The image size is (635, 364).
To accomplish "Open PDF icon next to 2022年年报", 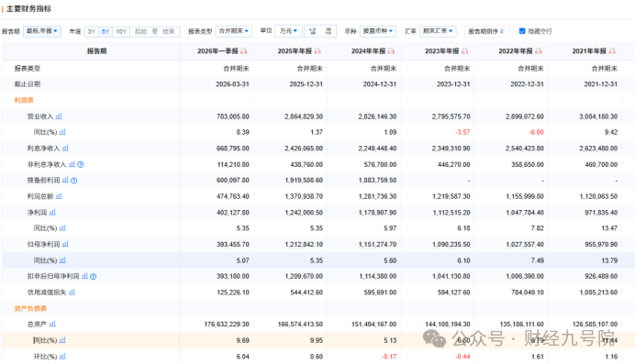I will coord(539,51).
